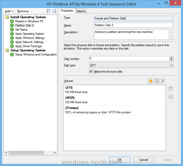Select Partition Disk 0 step
This screenshot has width=183, height=166.
click(24, 25)
